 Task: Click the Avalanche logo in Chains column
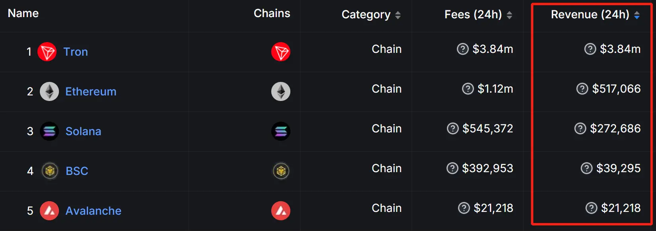pos(281,211)
